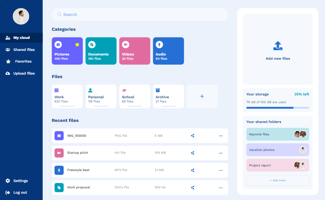Open Settings from the sidebar

17,181
